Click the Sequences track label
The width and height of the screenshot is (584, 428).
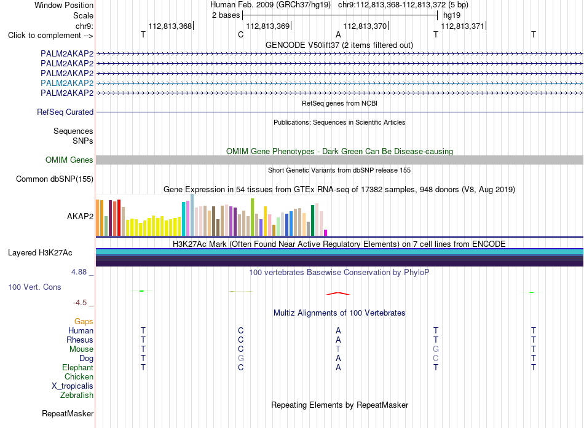(73, 131)
